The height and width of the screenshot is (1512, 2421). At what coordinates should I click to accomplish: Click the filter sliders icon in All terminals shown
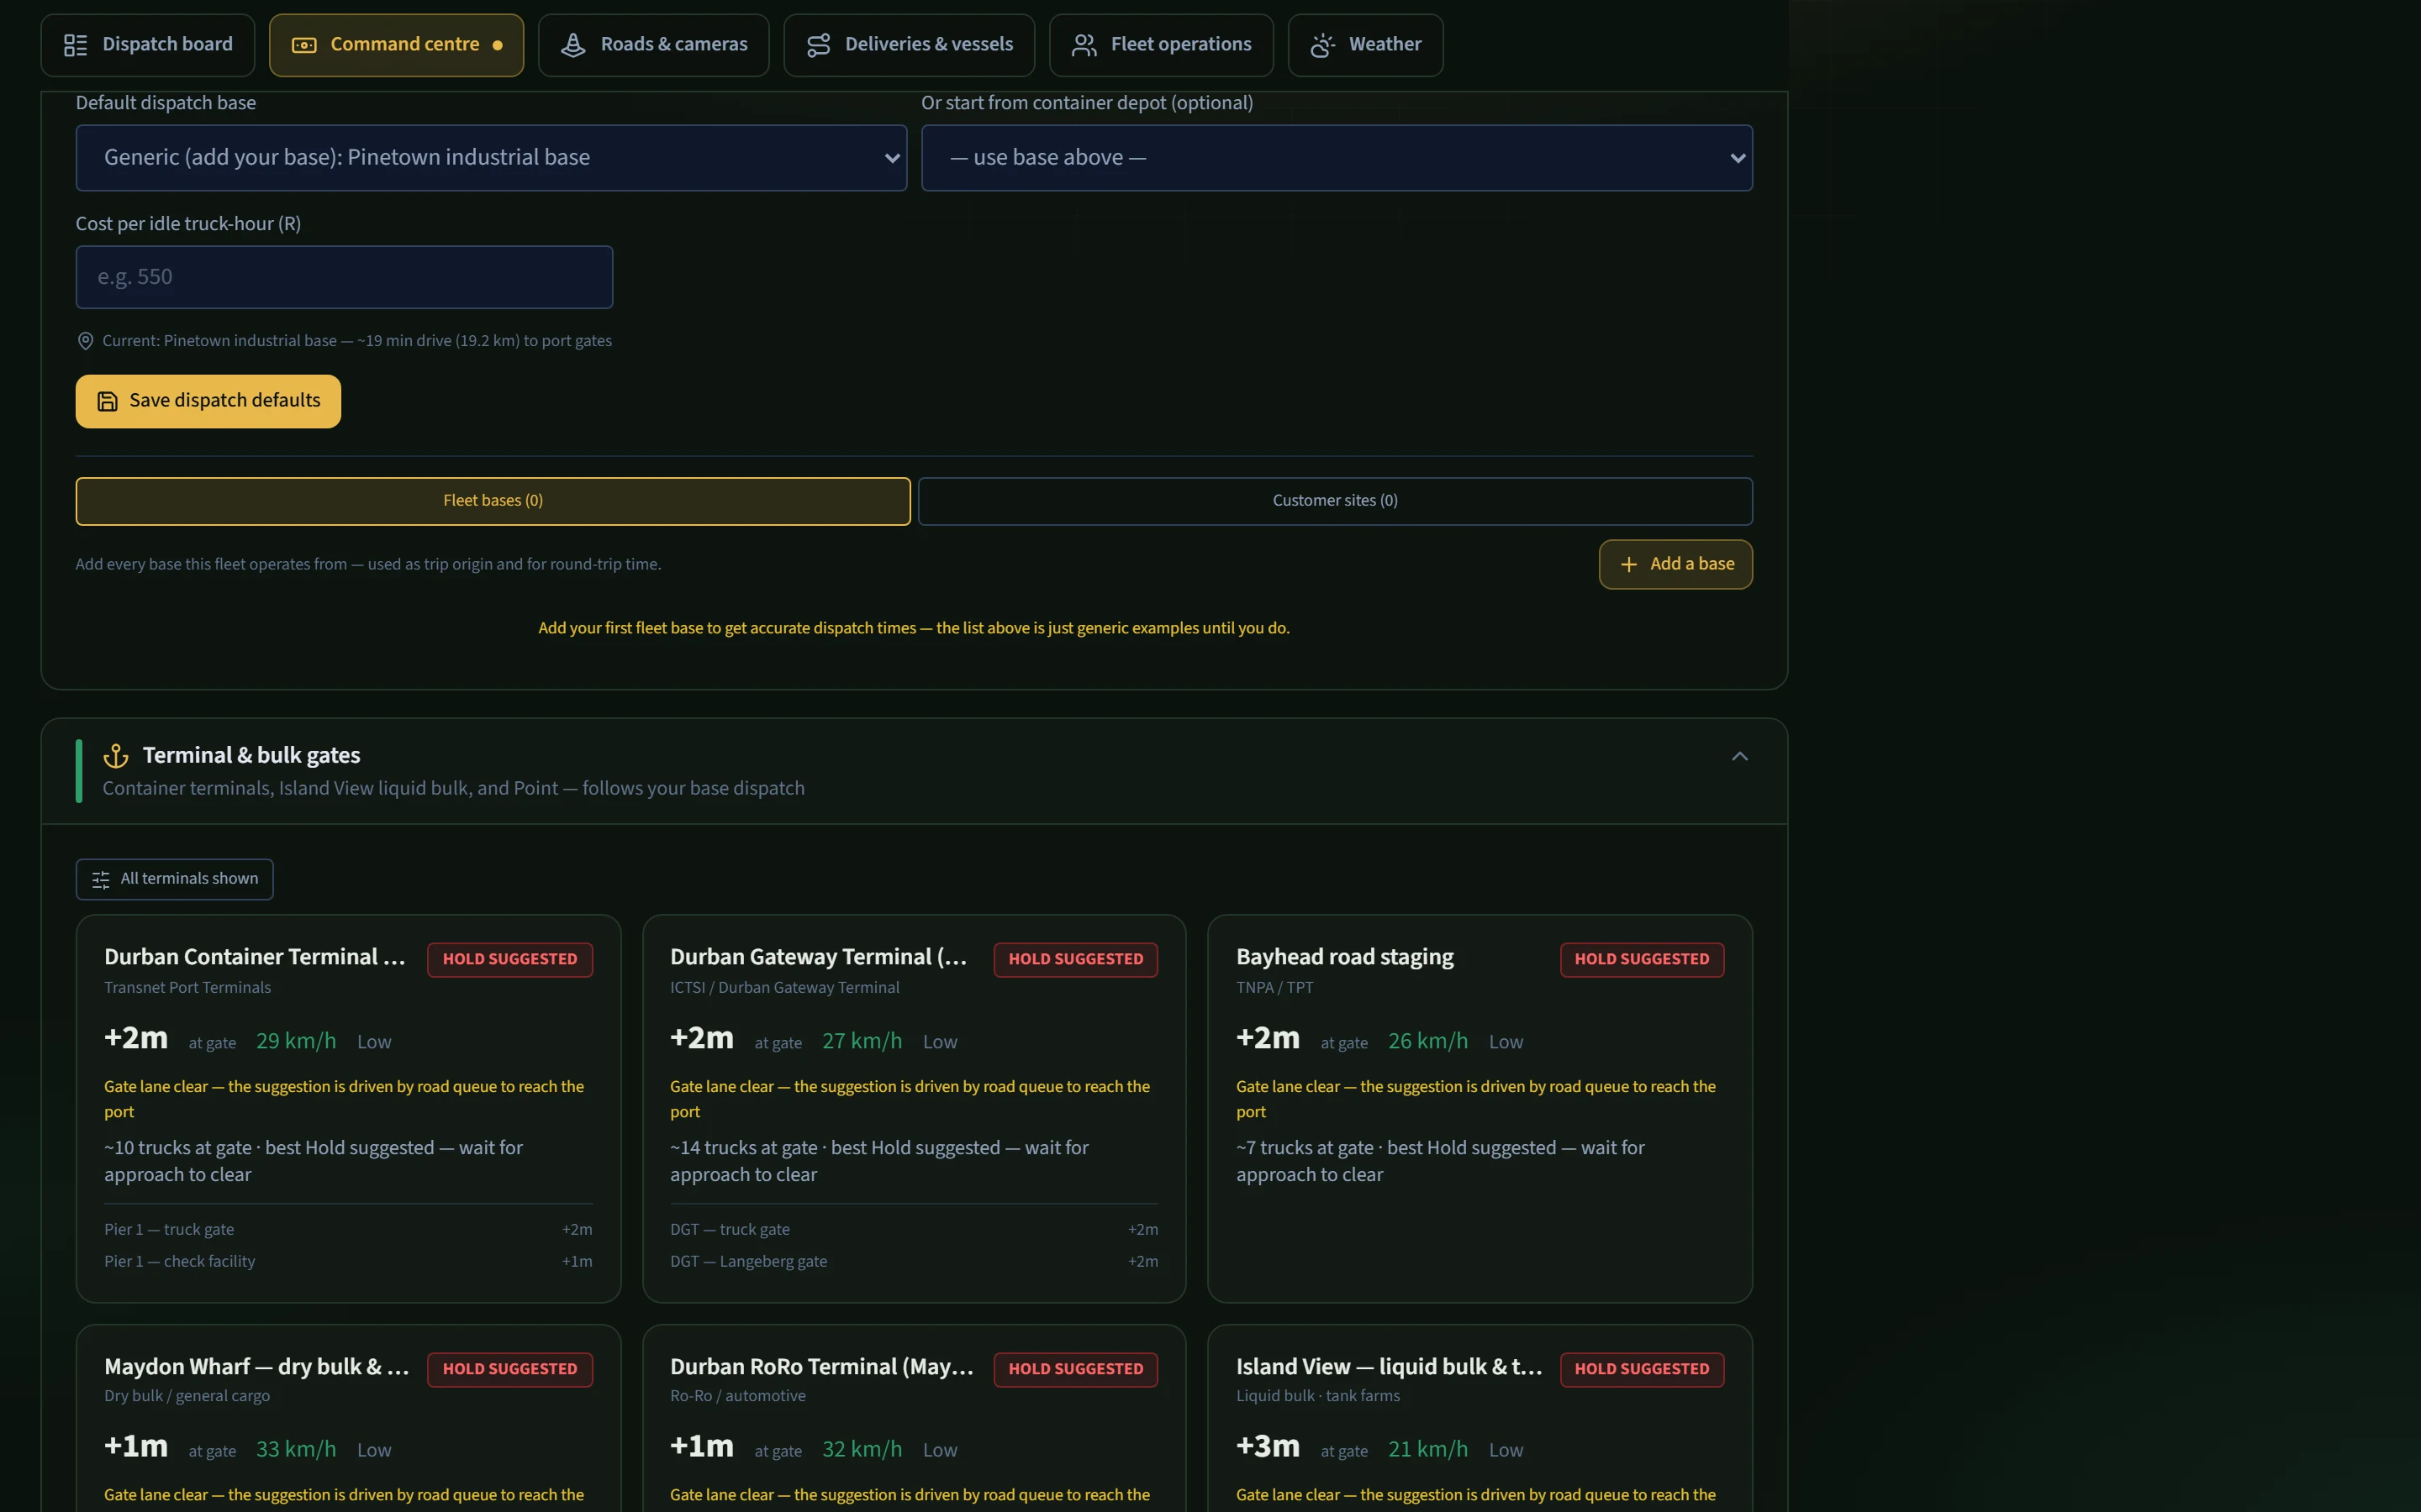click(101, 880)
